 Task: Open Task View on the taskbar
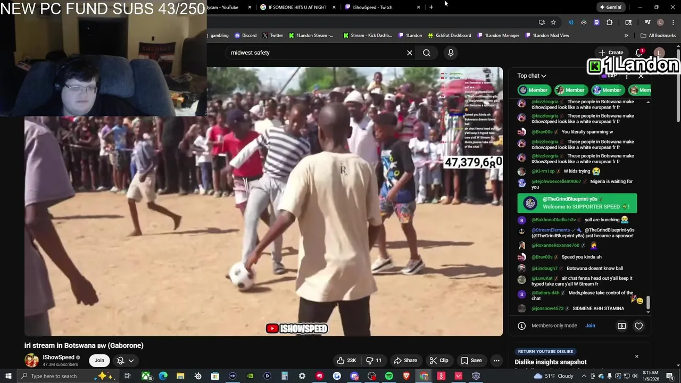tap(128, 376)
